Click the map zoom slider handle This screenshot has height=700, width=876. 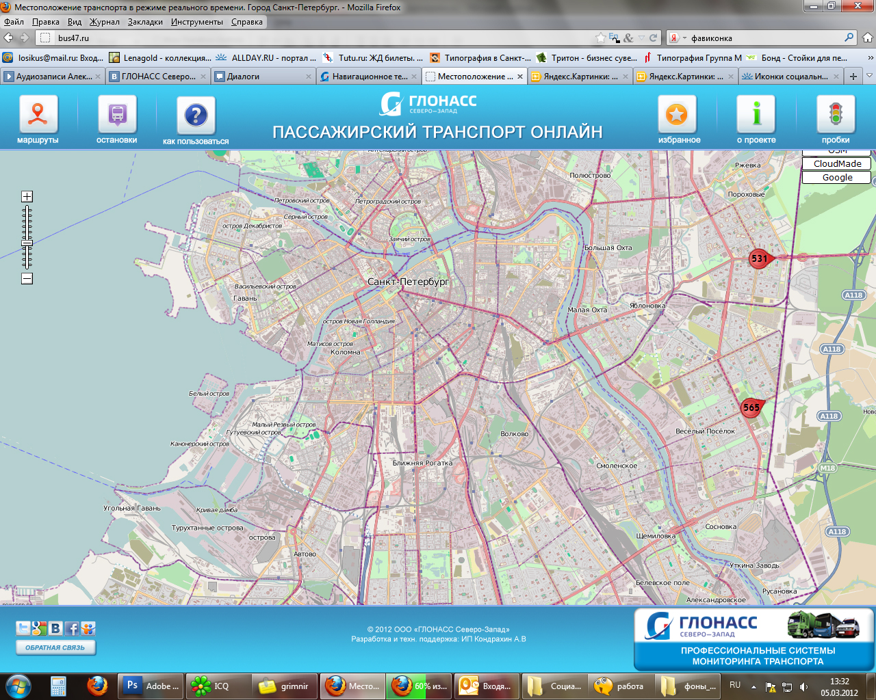(27, 243)
